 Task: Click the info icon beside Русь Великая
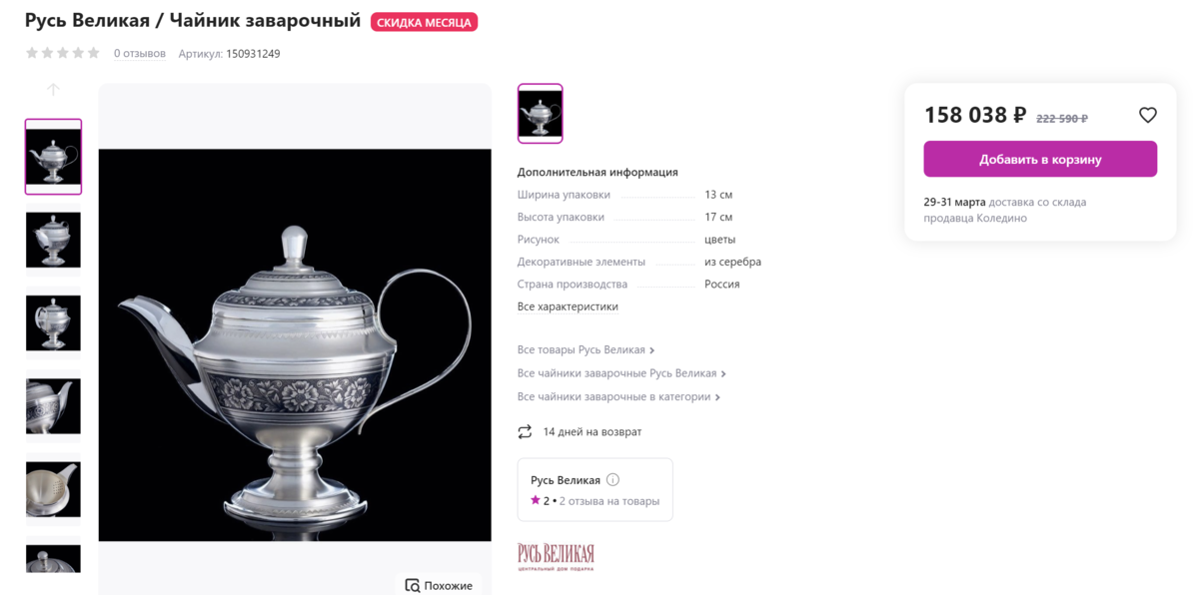[x=613, y=480]
